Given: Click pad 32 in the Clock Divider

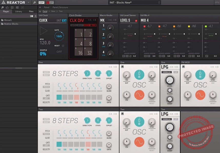Looking at the screenshot, I should pos(88,51).
